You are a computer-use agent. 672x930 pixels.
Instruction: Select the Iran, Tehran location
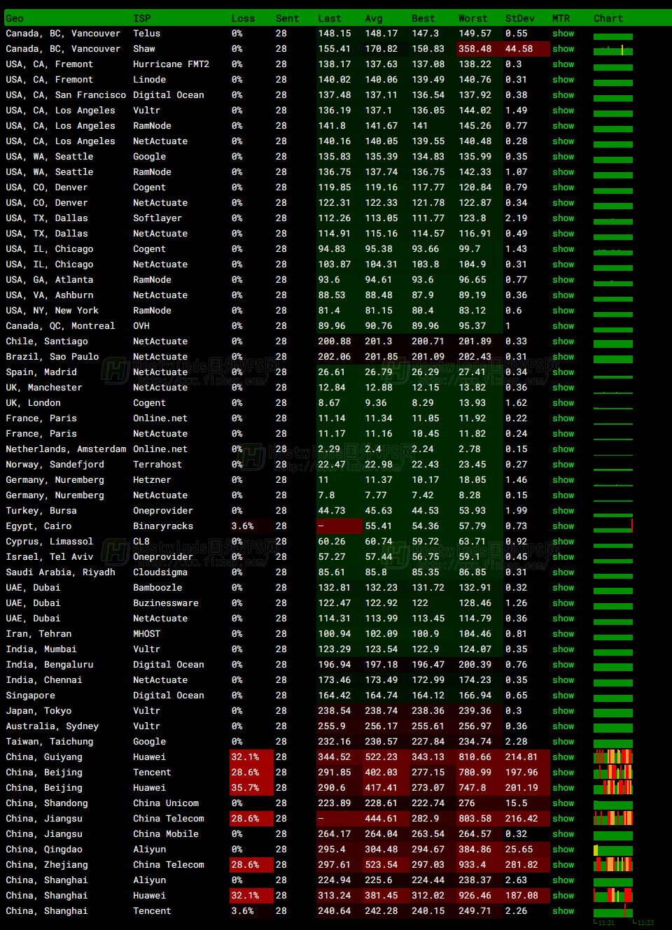tap(38, 634)
